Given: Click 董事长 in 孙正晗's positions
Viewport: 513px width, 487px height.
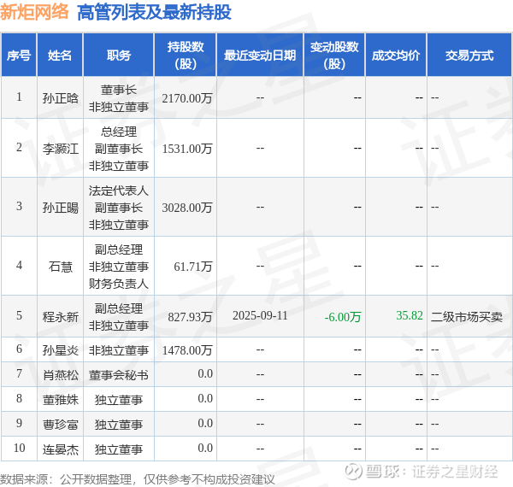Looking at the screenshot, I should 119,90.
